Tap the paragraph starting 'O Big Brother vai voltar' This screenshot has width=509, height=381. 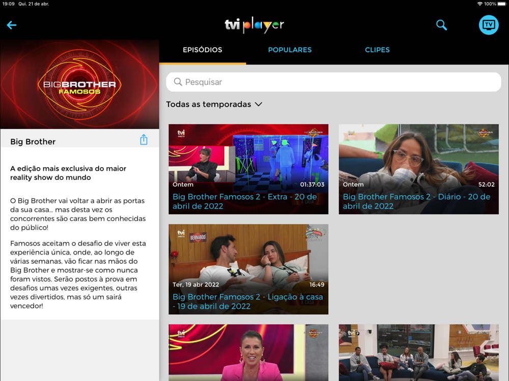[78, 214]
